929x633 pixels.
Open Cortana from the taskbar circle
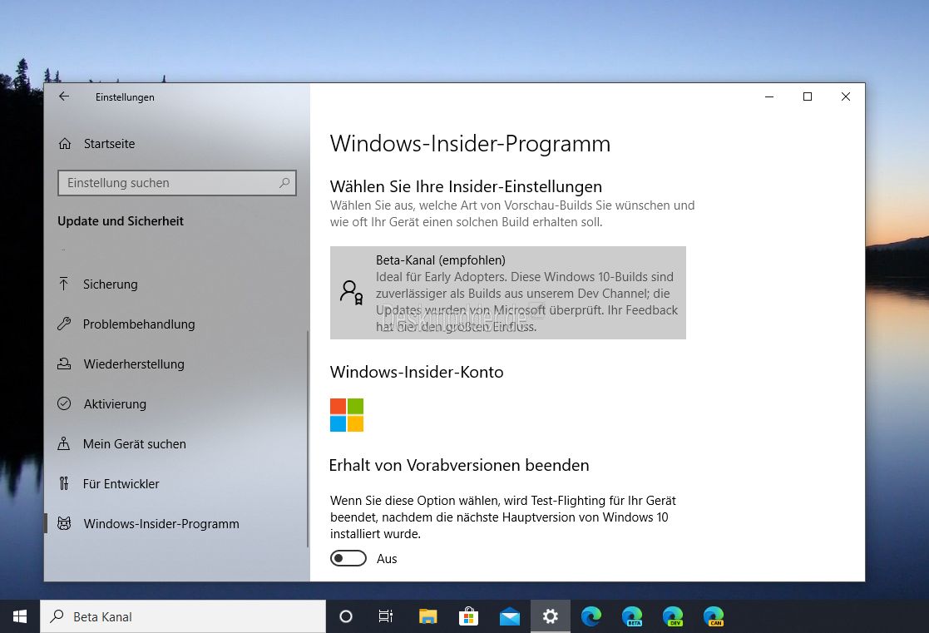(x=346, y=616)
